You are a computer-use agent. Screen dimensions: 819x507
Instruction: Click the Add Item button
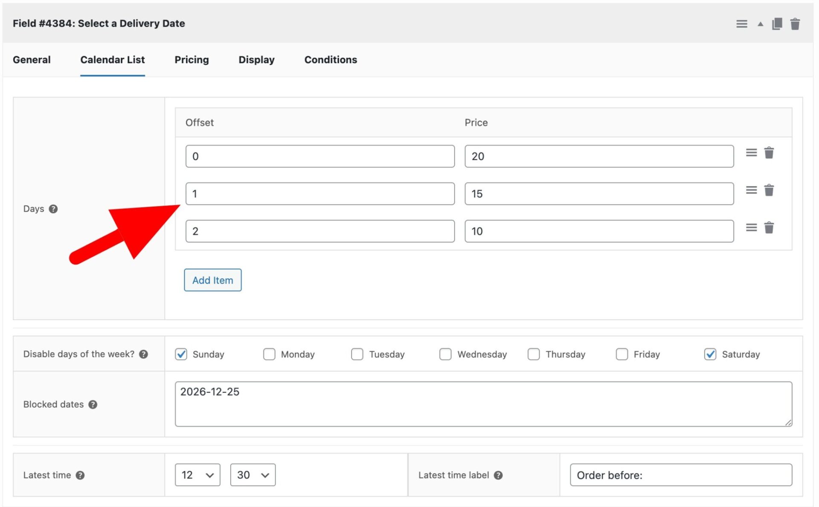tap(212, 280)
